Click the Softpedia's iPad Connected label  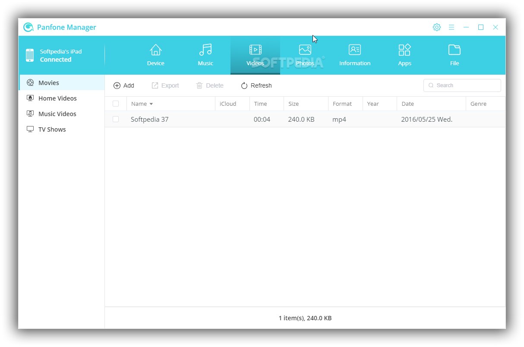click(x=61, y=55)
